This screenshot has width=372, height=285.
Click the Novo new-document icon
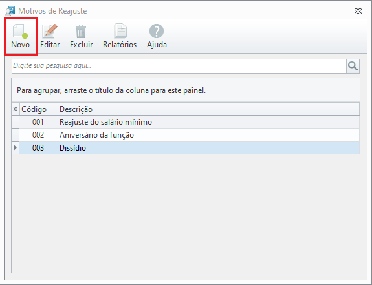[x=21, y=31]
